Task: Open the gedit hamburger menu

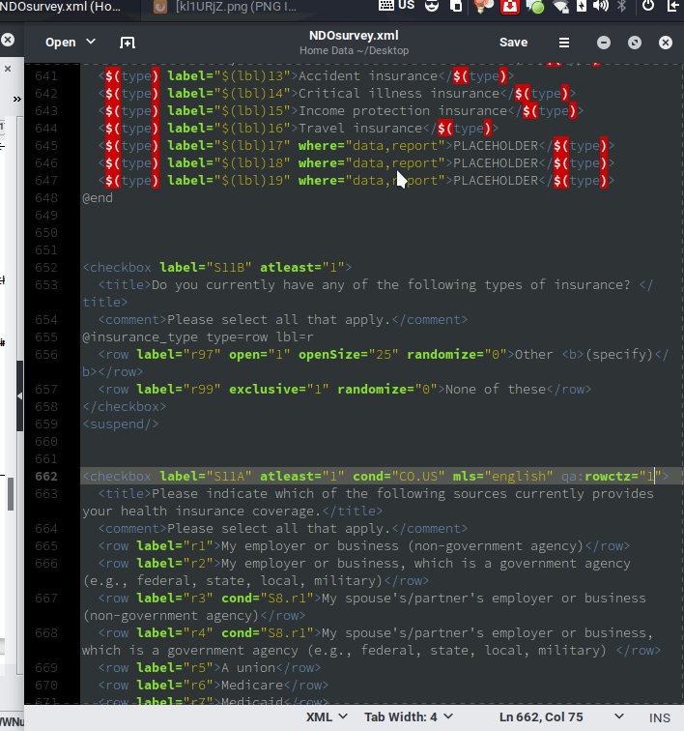Action: coord(564,43)
